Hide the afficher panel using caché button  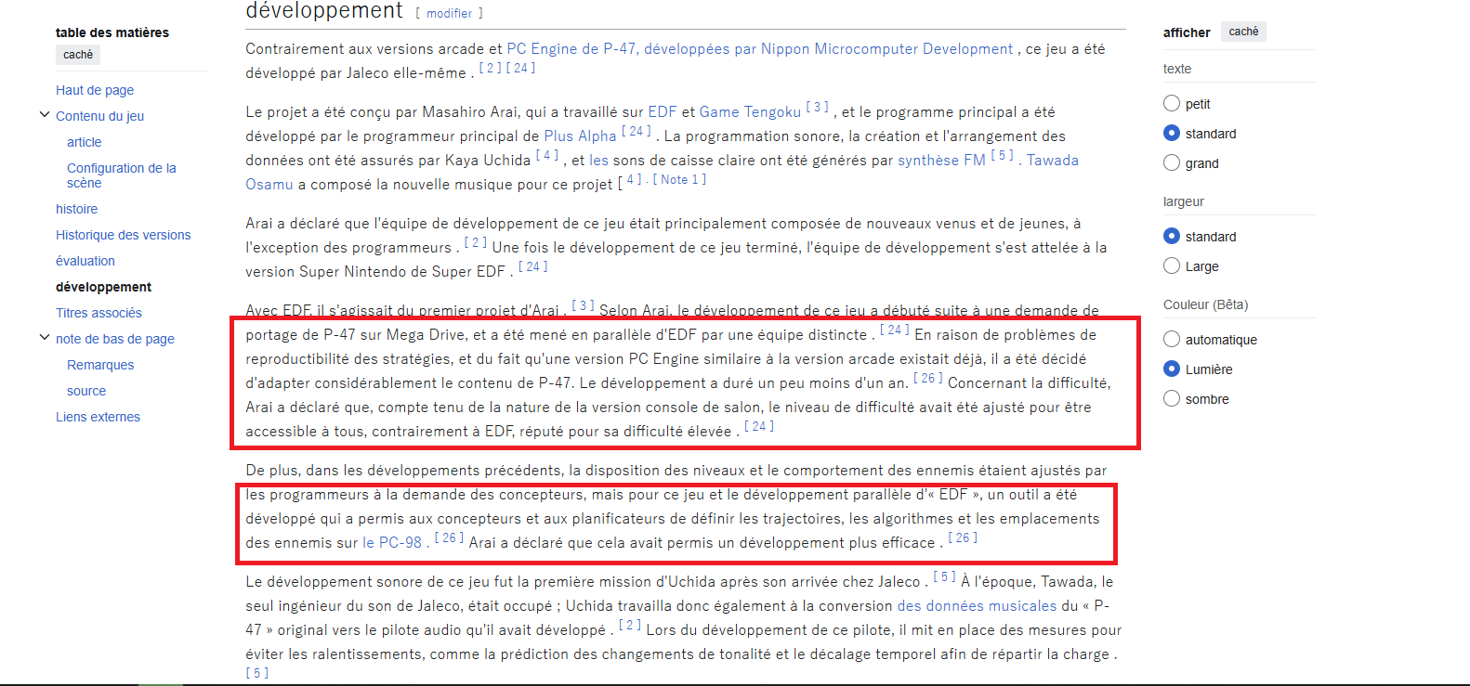[1242, 32]
